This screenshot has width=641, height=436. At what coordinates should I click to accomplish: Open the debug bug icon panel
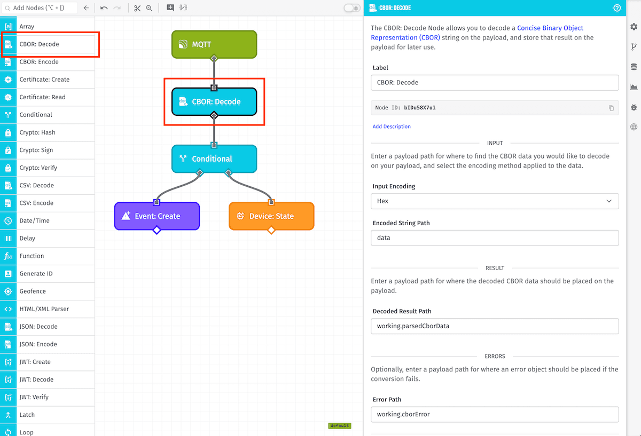click(x=633, y=106)
